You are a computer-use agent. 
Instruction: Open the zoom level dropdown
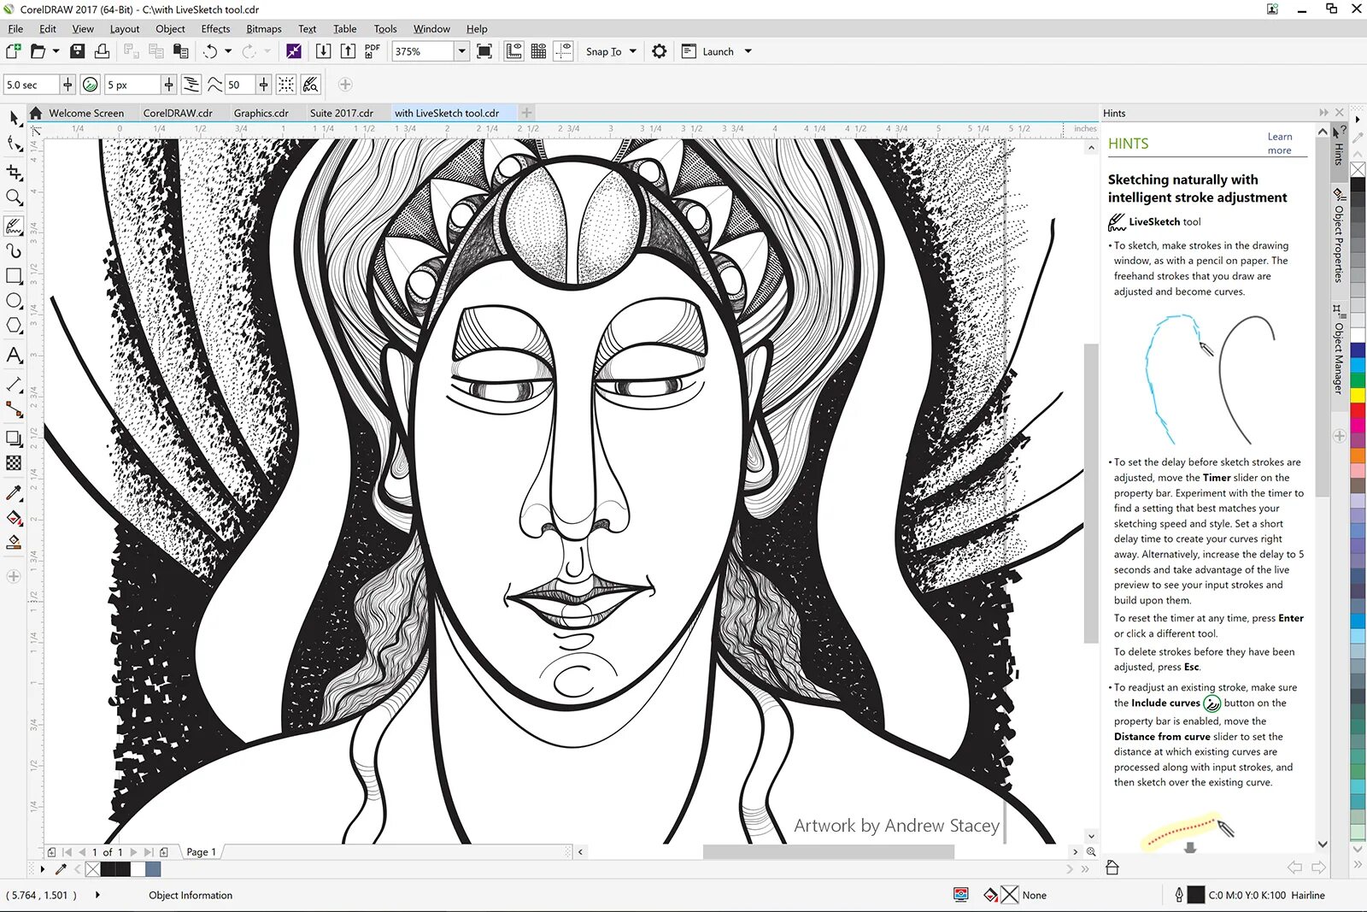click(x=461, y=51)
